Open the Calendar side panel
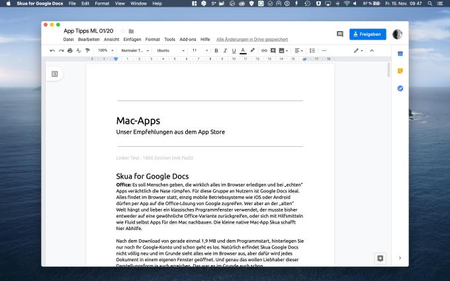The image size is (450, 281). point(400,54)
